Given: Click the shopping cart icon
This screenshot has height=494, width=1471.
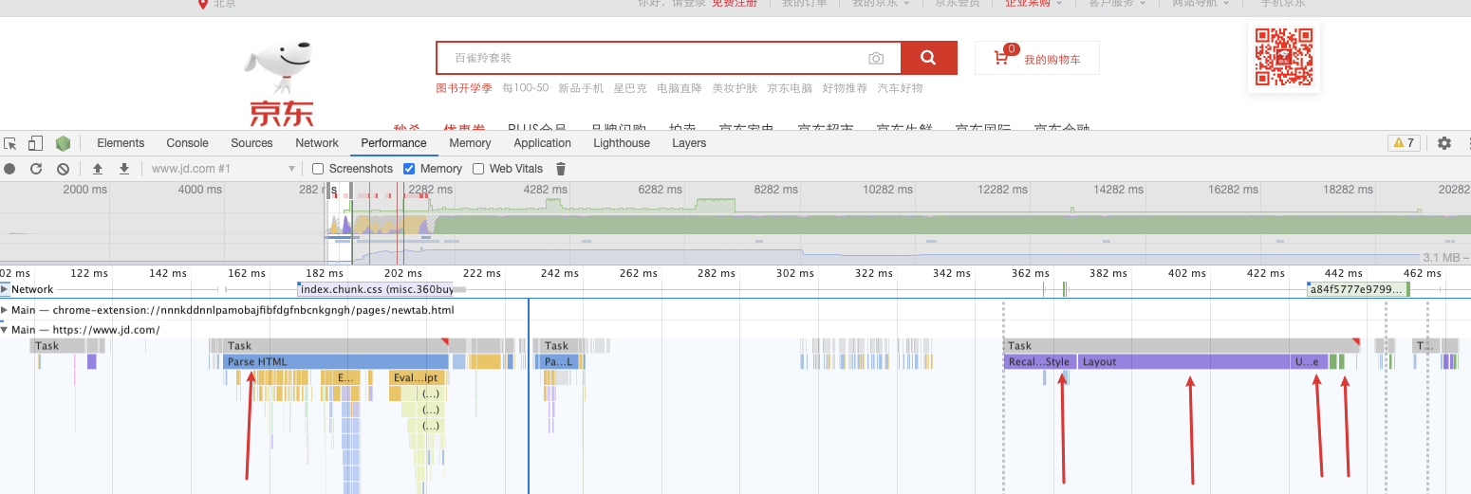Looking at the screenshot, I should pos(1001,59).
